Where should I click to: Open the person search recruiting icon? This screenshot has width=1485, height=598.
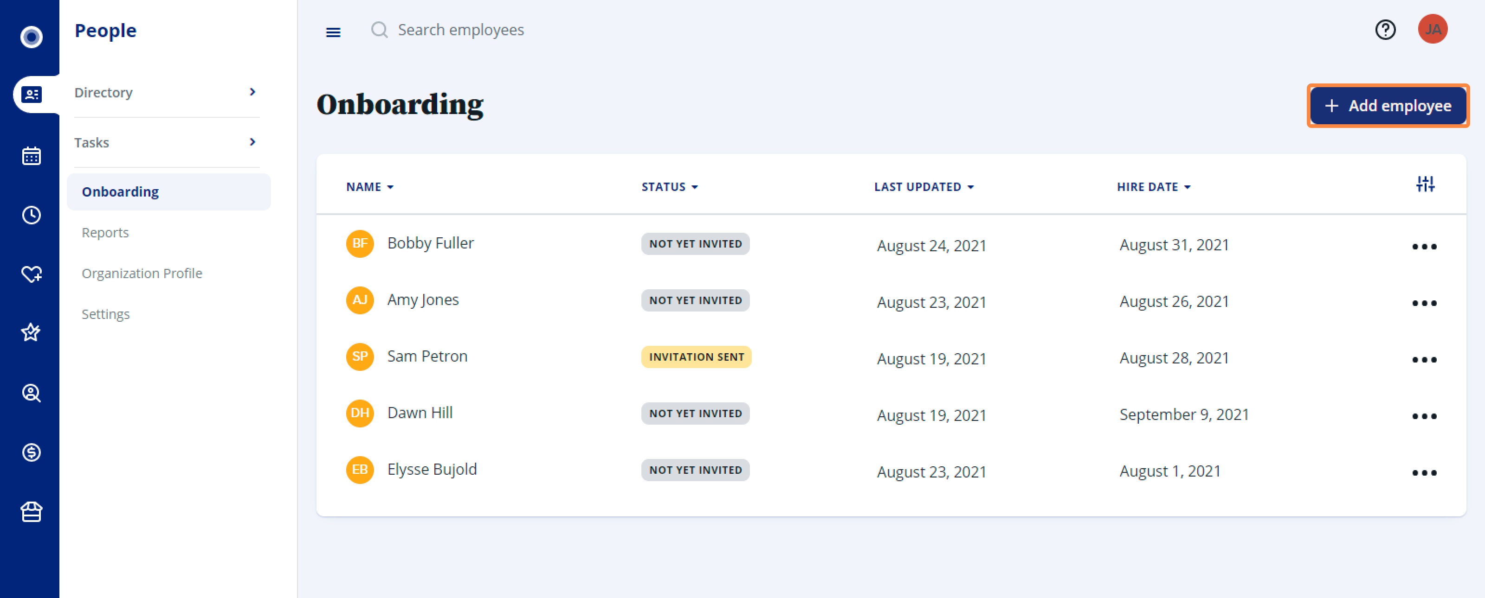click(31, 393)
